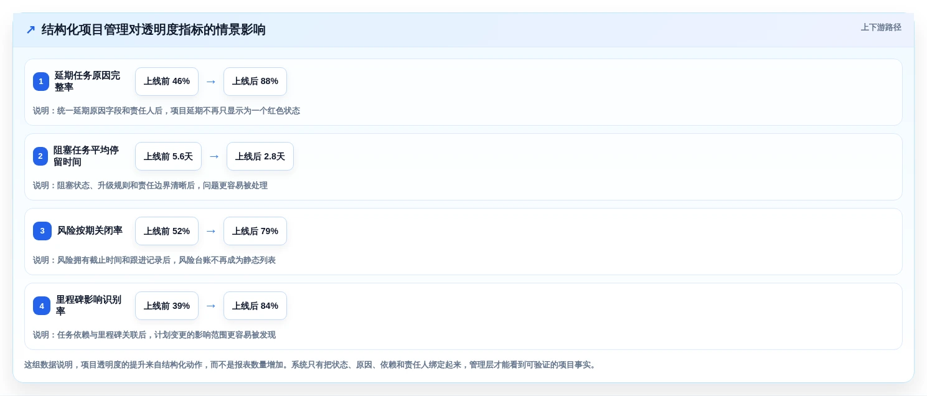Click the note starting 说明：任务依赖与里程碑

[x=154, y=335]
